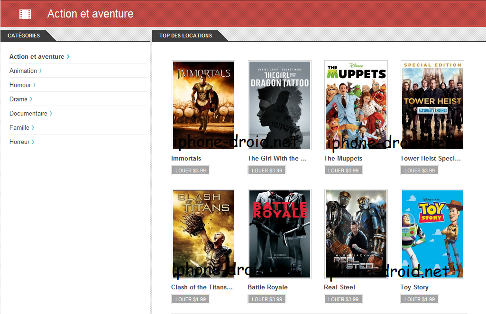Rent The Muppets for $3.99

coord(343,170)
